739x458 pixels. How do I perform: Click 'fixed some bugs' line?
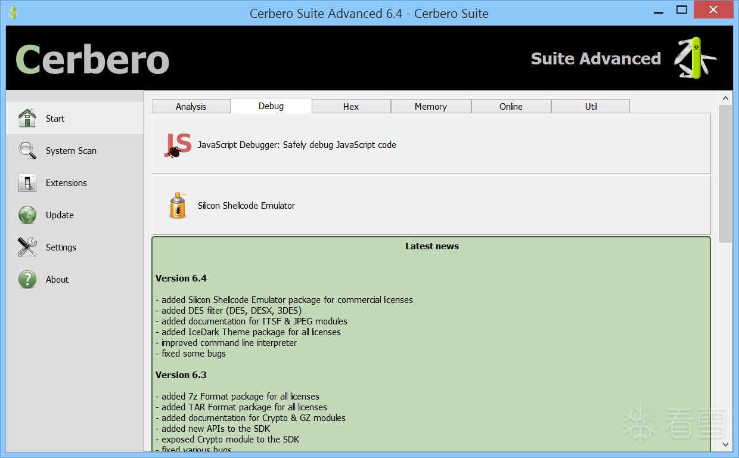pyautogui.click(x=191, y=354)
